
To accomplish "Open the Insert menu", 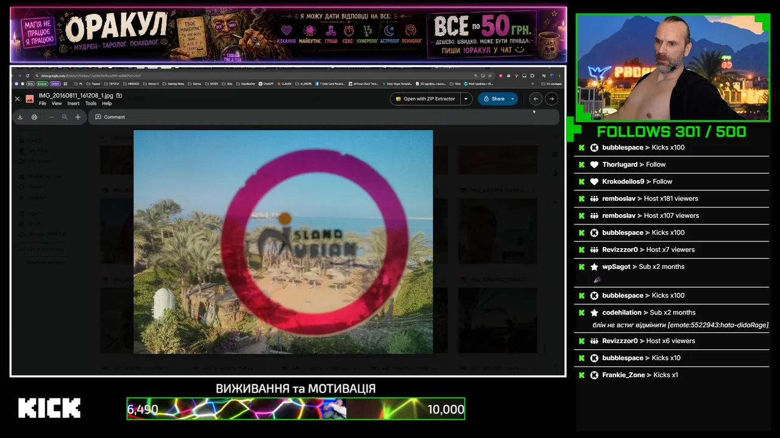I will coord(74,103).
